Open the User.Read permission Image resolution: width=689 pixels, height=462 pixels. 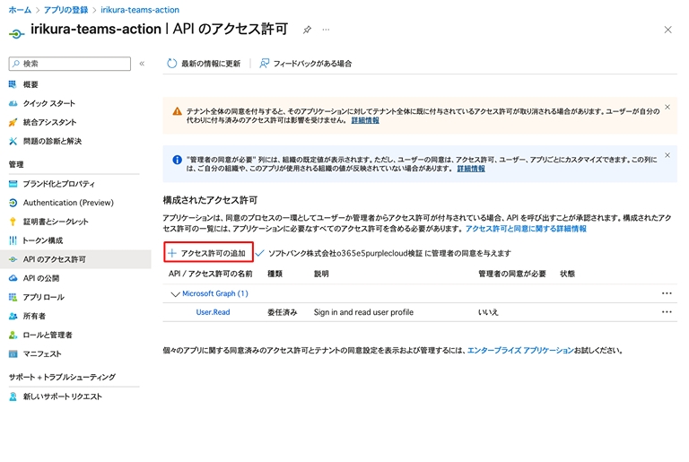coord(214,312)
